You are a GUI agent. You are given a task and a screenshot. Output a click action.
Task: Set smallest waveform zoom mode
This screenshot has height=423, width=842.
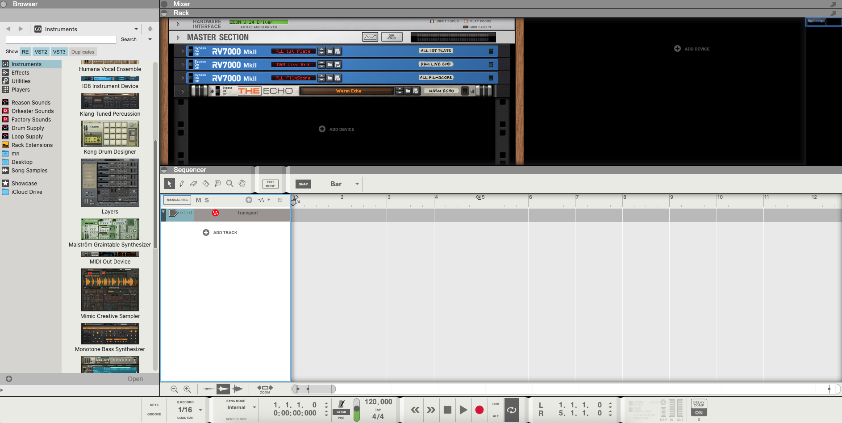click(x=208, y=389)
